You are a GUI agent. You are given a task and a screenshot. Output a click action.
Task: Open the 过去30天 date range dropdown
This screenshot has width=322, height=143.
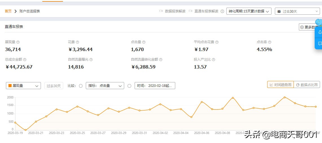(297, 11)
